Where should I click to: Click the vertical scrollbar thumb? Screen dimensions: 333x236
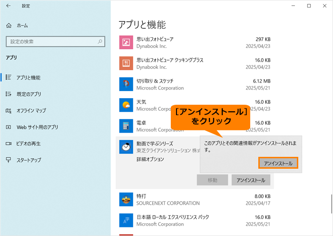[332, 204]
